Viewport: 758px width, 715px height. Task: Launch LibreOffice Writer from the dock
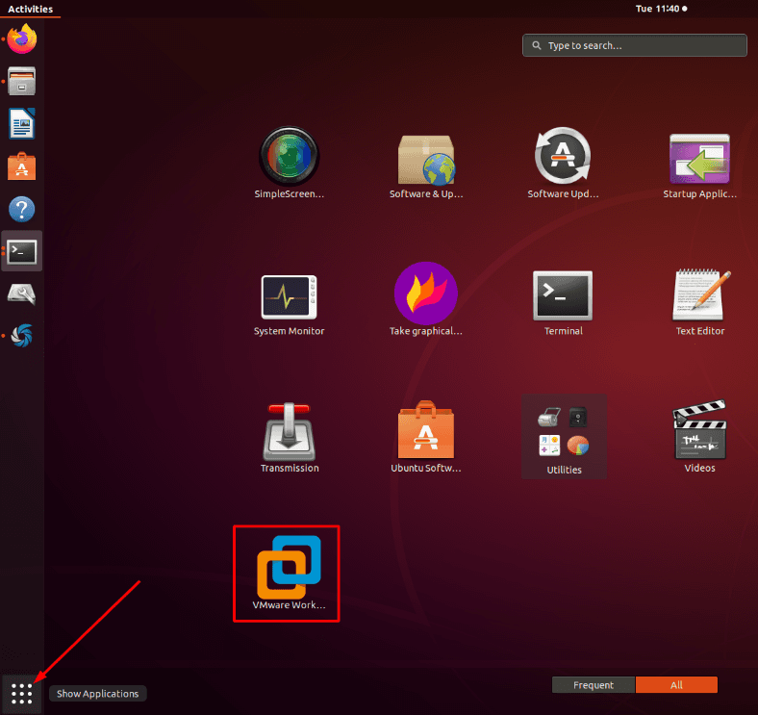tap(22, 123)
